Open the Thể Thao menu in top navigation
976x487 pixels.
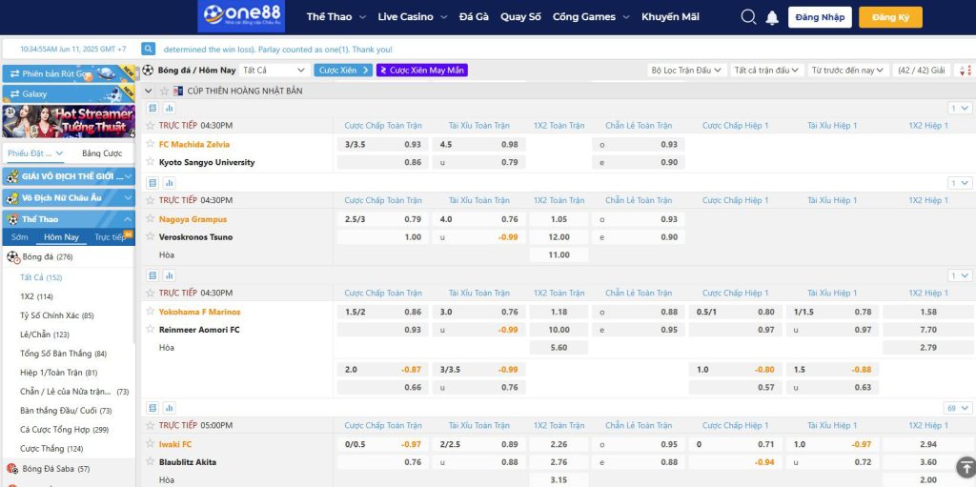335,17
